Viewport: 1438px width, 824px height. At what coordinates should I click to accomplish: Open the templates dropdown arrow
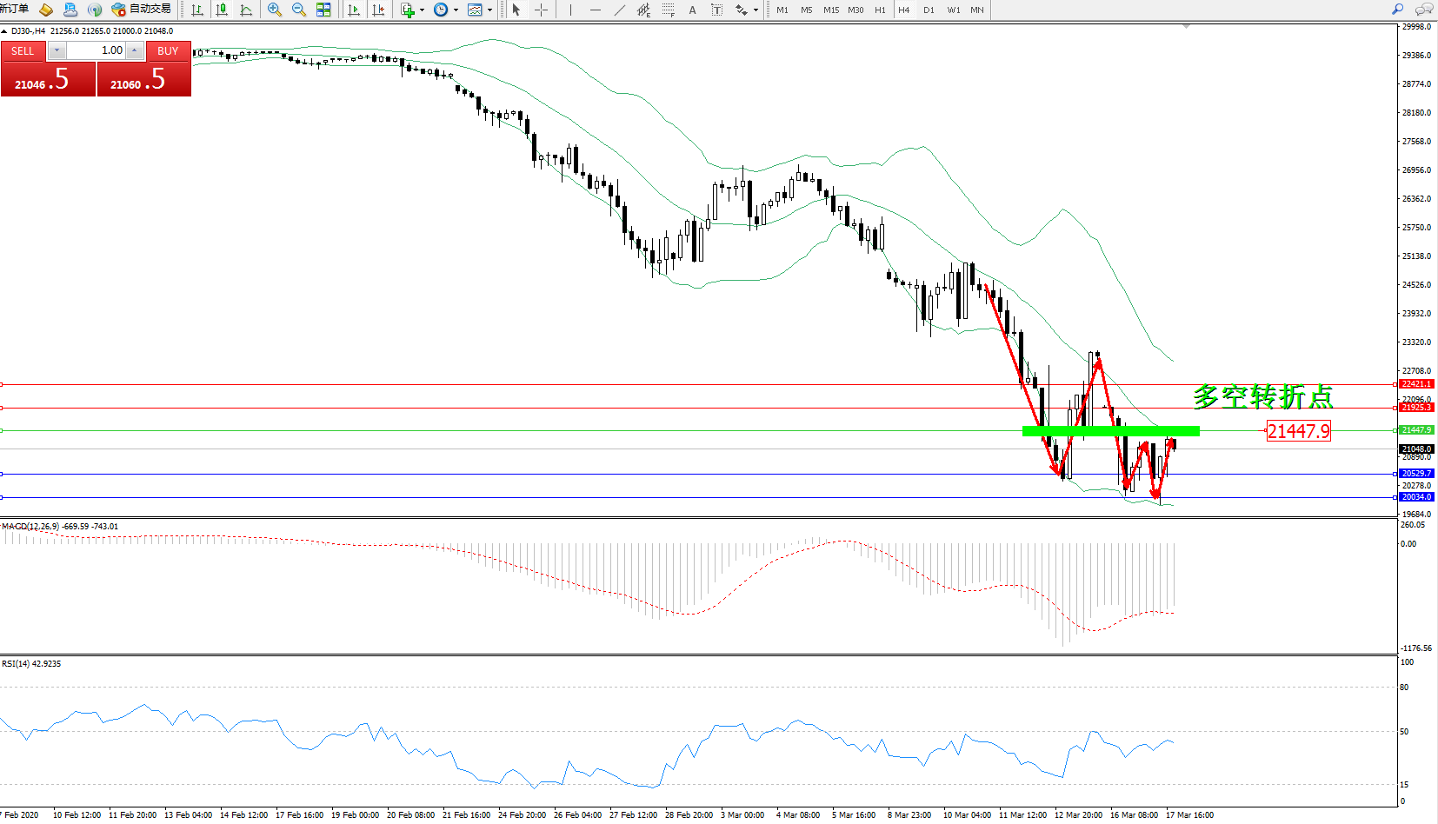click(490, 10)
